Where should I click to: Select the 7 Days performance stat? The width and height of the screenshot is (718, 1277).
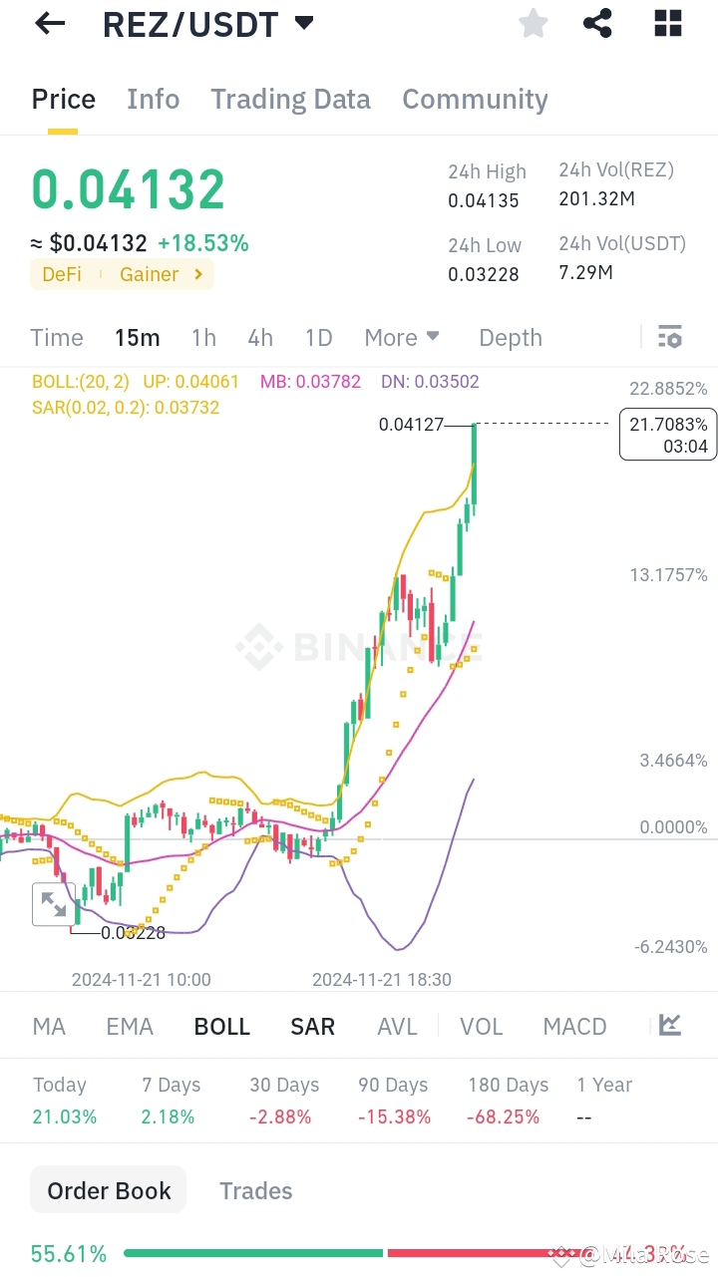point(171,1100)
